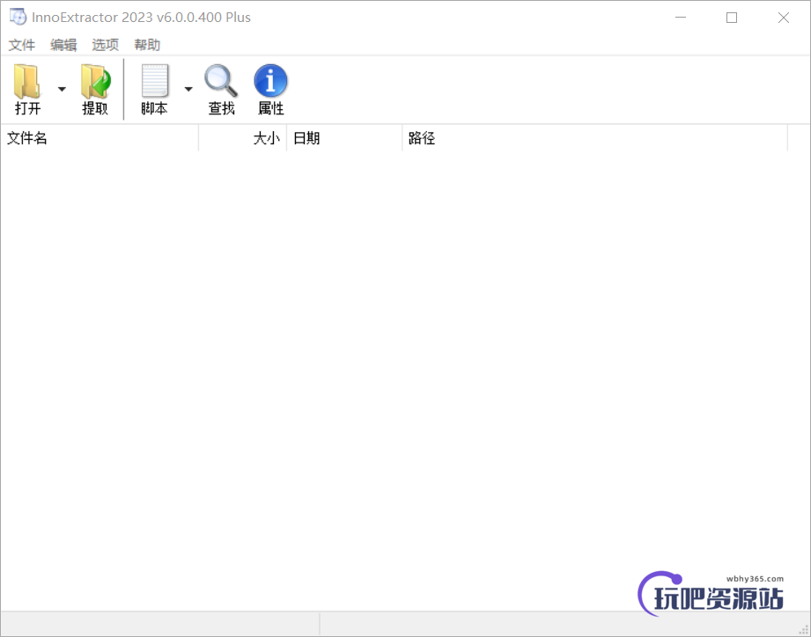Open the 选项 menu
Screen dimensions: 811x637
pos(106,45)
